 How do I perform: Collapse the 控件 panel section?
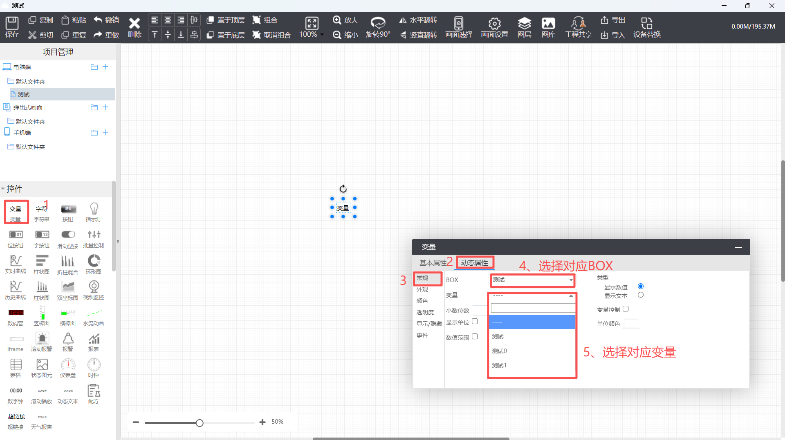(3, 189)
